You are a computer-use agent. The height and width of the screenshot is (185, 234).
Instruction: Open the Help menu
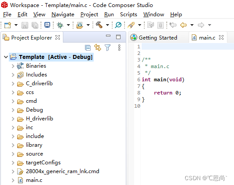click(176, 15)
